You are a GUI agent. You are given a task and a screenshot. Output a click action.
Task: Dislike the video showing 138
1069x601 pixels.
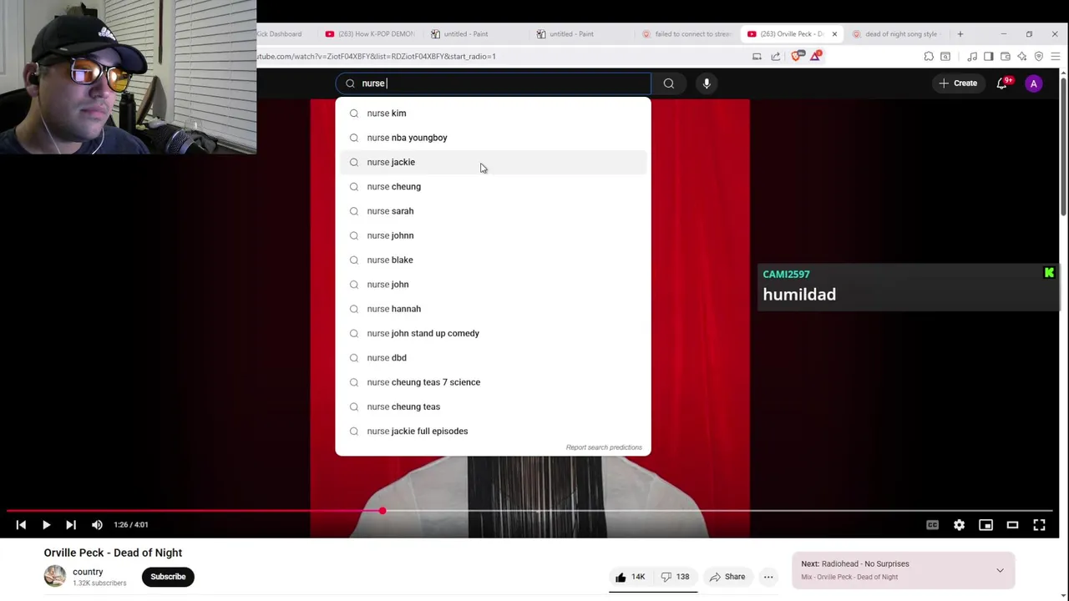point(676,577)
